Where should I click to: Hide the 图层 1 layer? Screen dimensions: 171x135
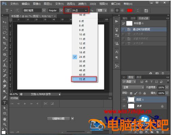[124, 100]
